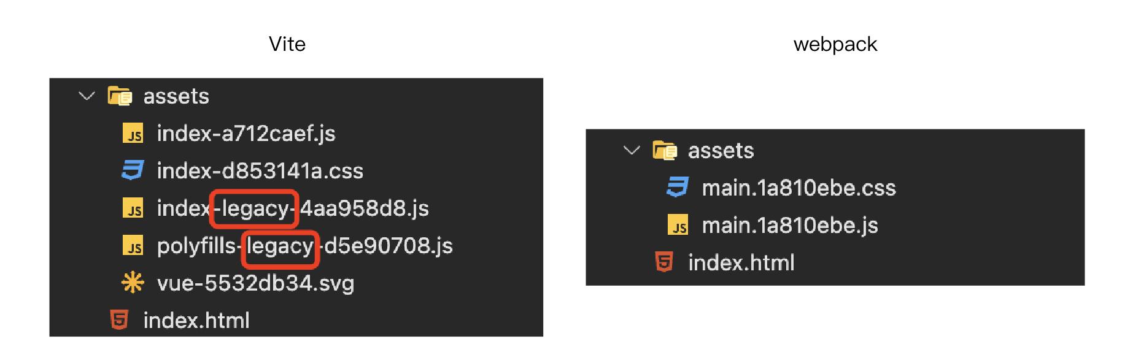1133x358 pixels.
Task: Open index.html in the webpack tree
Action: click(741, 263)
